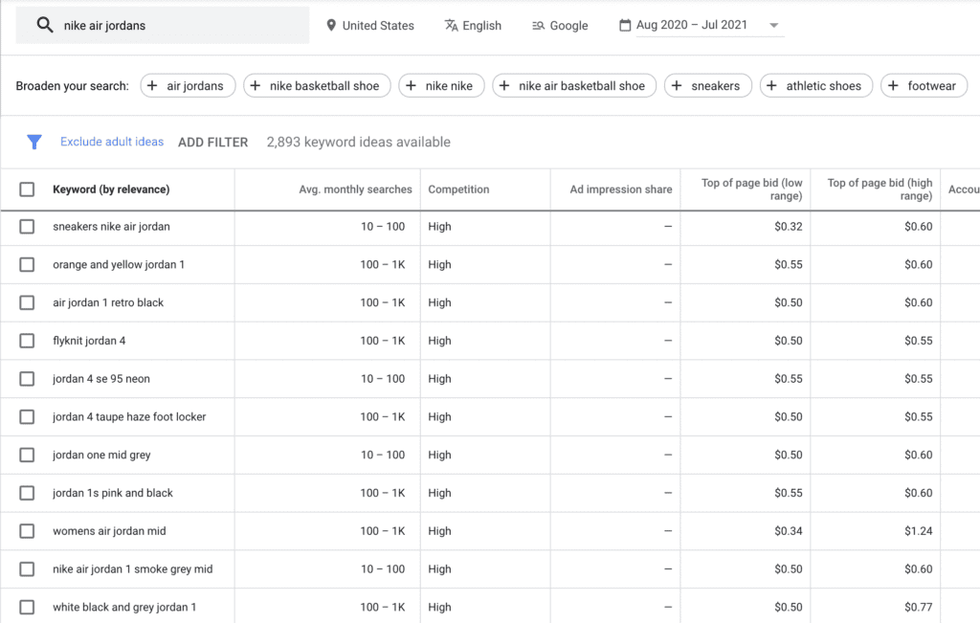Sort by Avg. monthly searches column
This screenshot has height=623, width=980.
[355, 189]
